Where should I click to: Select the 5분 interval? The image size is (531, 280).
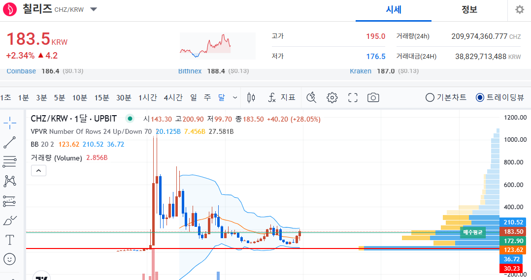[60, 98]
